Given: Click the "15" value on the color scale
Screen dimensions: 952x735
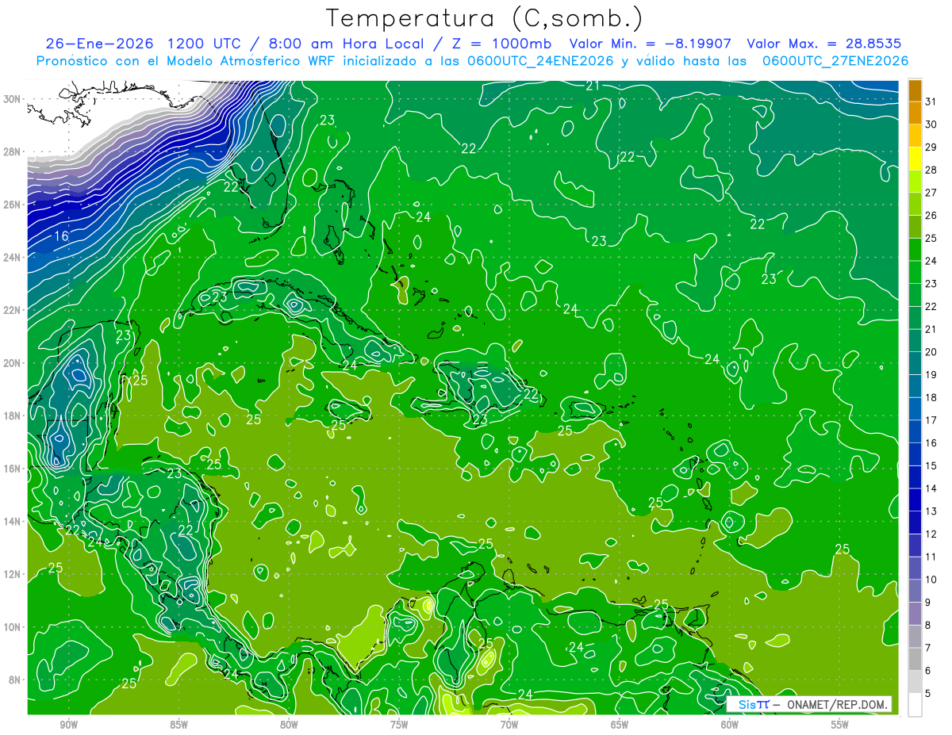Looking at the screenshot, I should [931, 465].
